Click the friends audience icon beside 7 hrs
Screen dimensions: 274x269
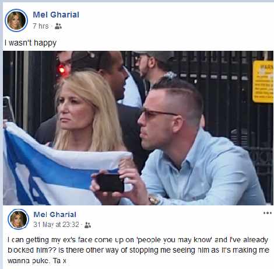(58, 26)
